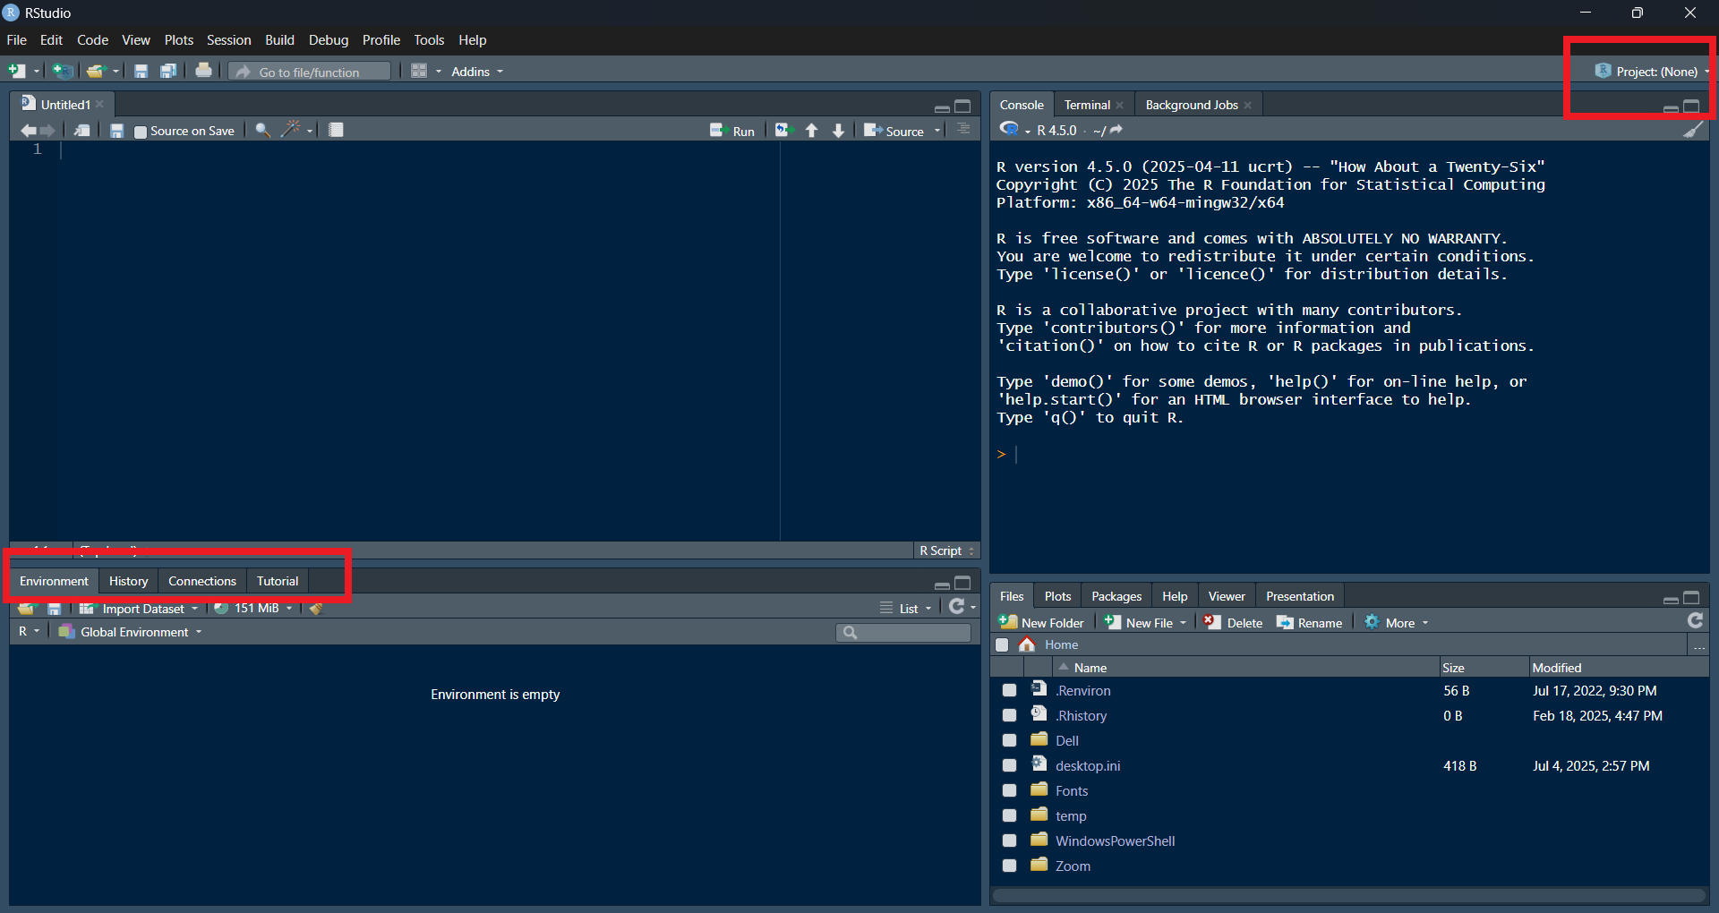Show document outline icon in editor
This screenshot has height=913, width=1719.
pos(963,130)
